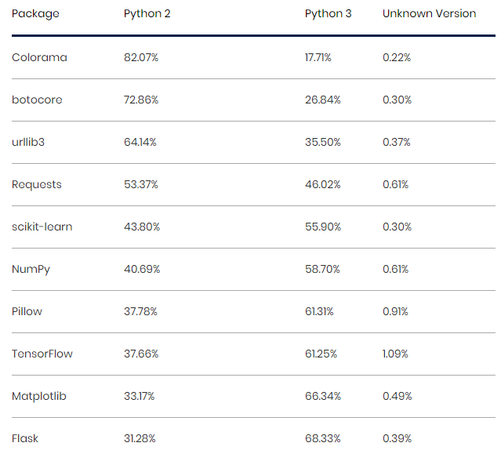The width and height of the screenshot is (501, 461).
Task: Select the Colorama package name
Action: tap(39, 57)
